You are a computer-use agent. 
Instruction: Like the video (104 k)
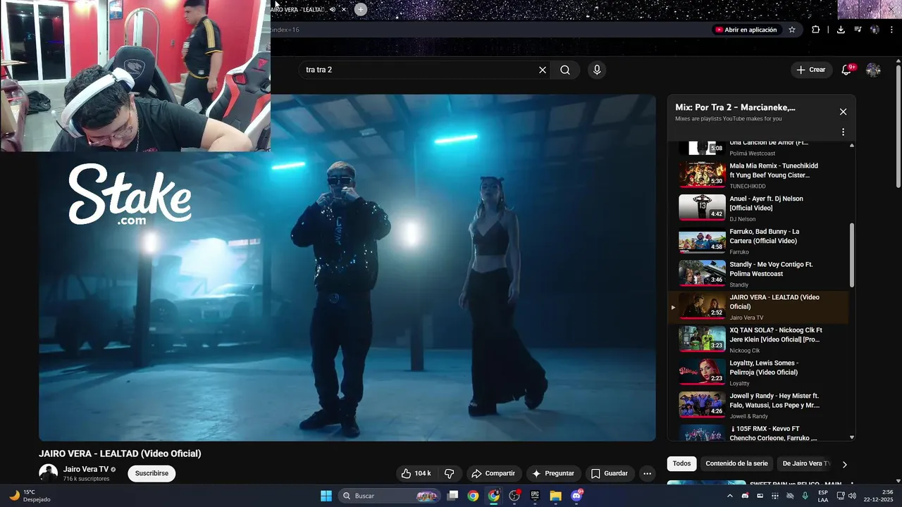[416, 473]
